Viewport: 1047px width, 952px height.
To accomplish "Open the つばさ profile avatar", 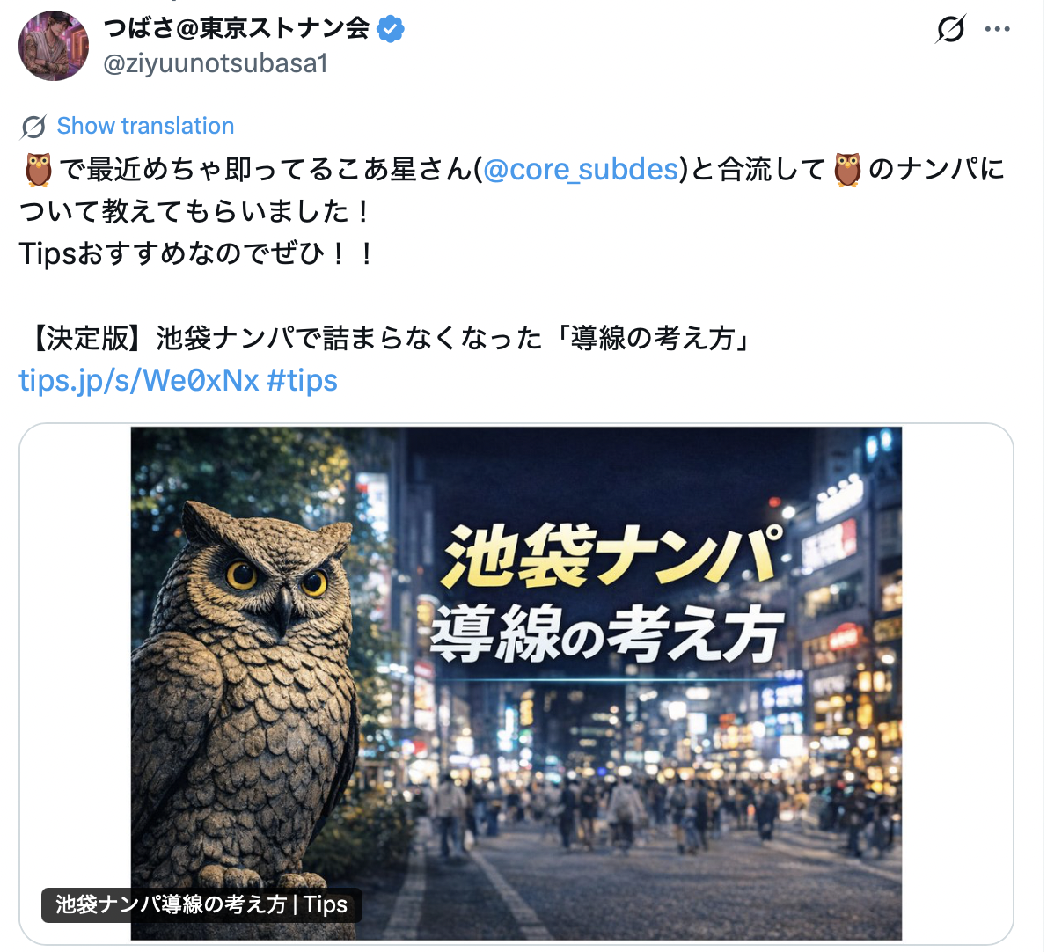I will 54,46.
